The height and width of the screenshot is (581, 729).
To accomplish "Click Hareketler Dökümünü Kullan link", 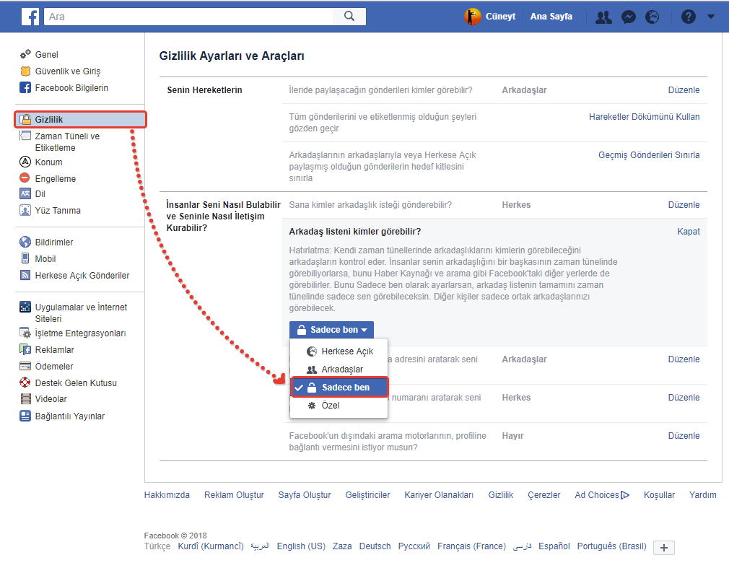I will pos(644,117).
